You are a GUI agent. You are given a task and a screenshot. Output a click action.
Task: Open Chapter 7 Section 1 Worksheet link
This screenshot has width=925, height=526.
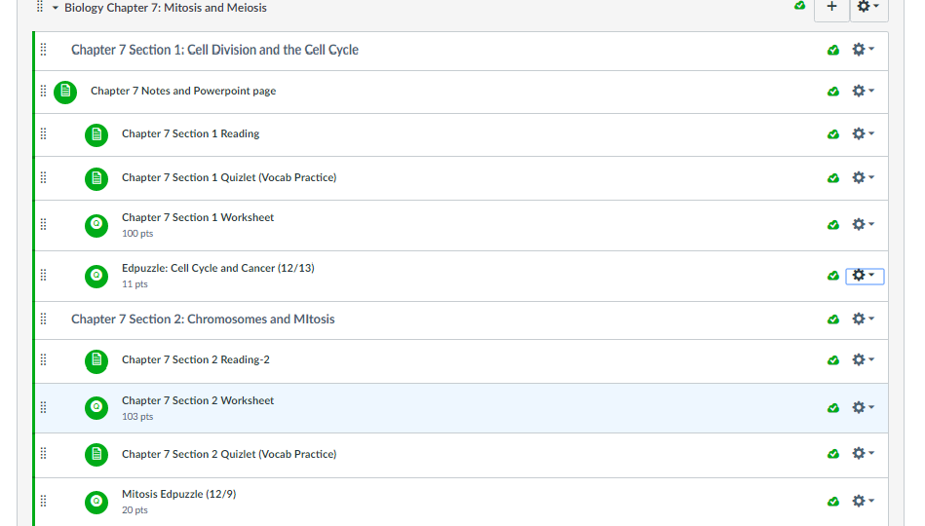click(x=198, y=217)
